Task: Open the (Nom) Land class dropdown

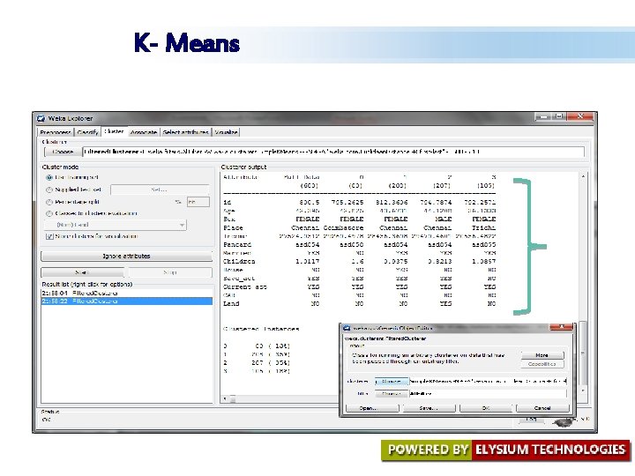Action: [x=115, y=225]
